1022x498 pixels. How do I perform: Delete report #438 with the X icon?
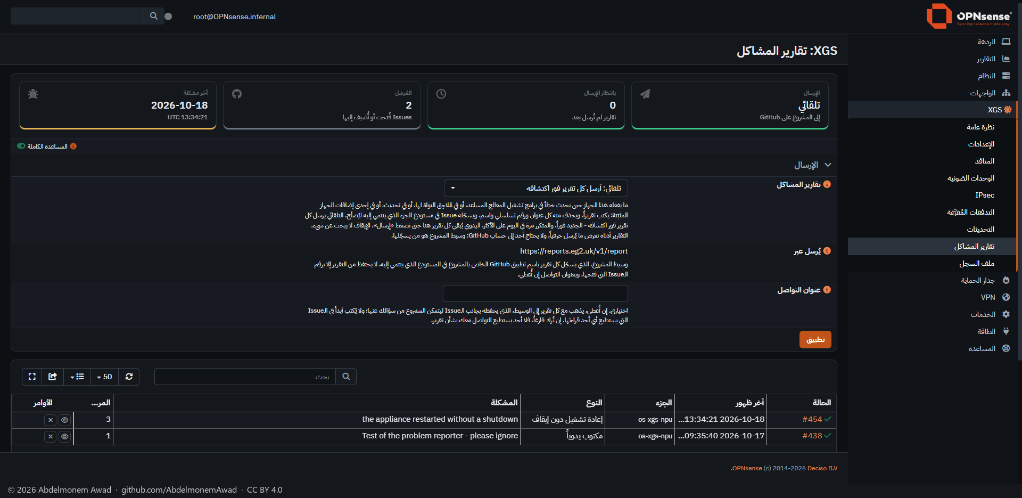pos(51,437)
